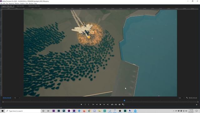Open File Explorer from the taskbar
200x113 pixels.
tap(99, 111)
